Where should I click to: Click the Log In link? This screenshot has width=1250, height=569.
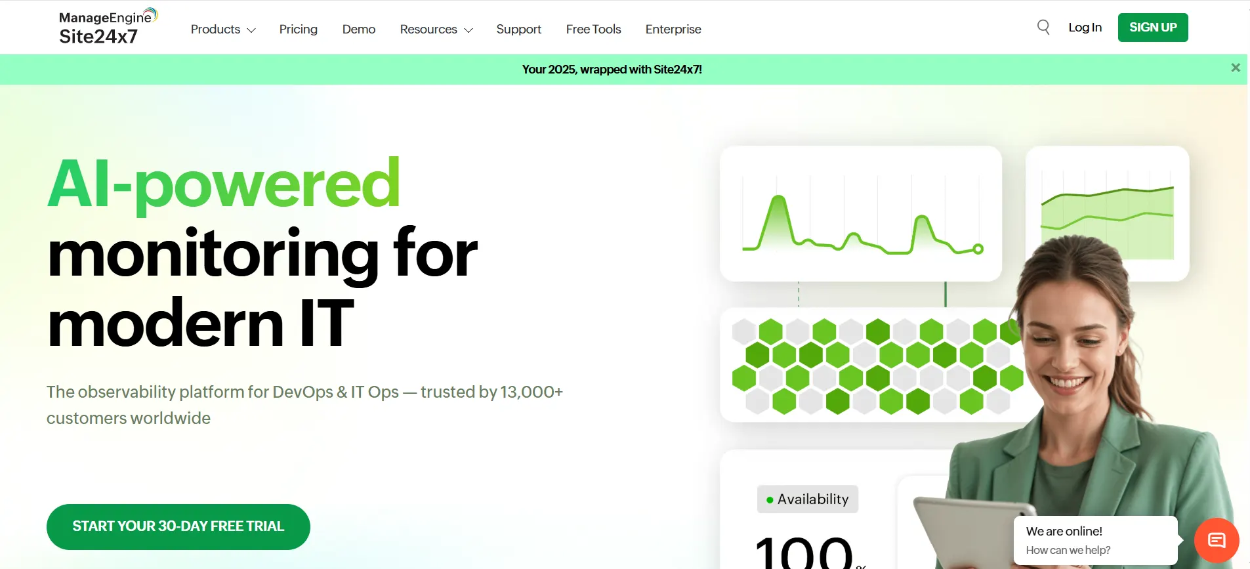click(x=1085, y=28)
